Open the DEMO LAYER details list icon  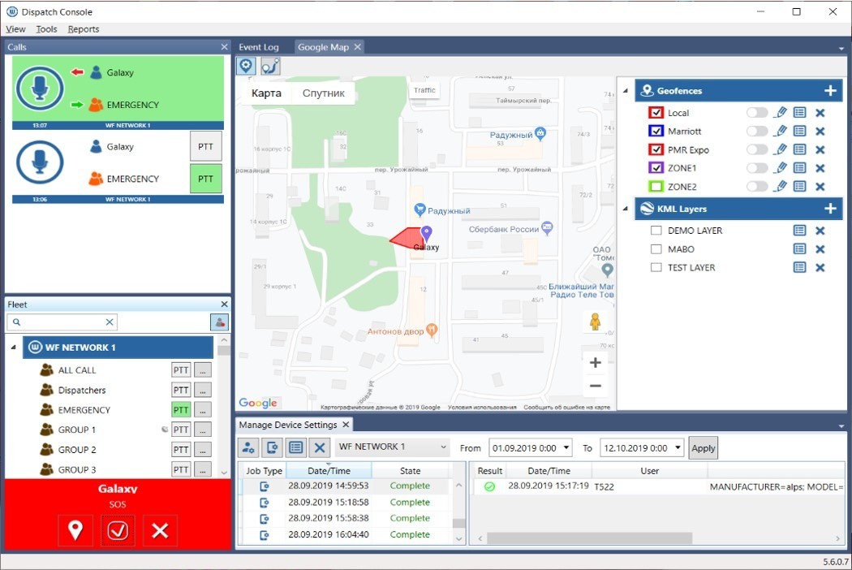(799, 231)
